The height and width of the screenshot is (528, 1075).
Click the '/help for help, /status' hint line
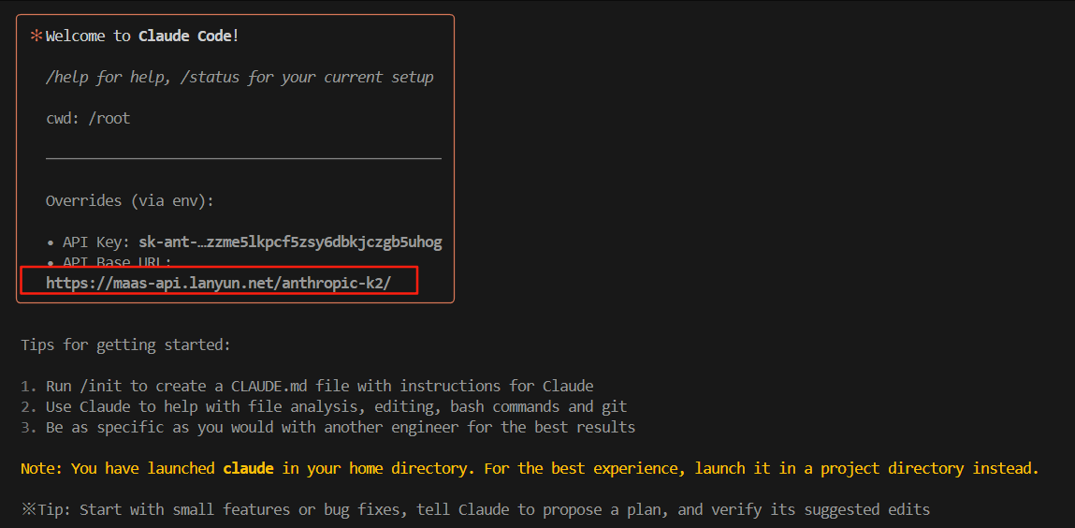click(240, 77)
